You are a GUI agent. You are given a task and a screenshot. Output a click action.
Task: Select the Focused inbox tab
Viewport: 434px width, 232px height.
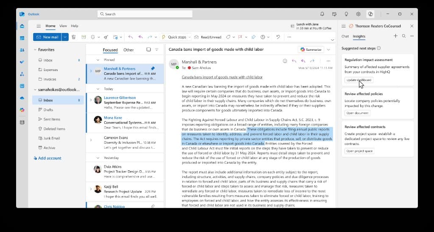tap(110, 50)
